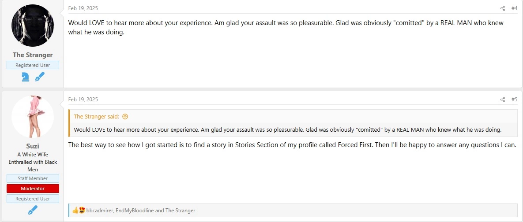Click Registered User badge under The Stranger
The image size is (523, 222).
33,65
